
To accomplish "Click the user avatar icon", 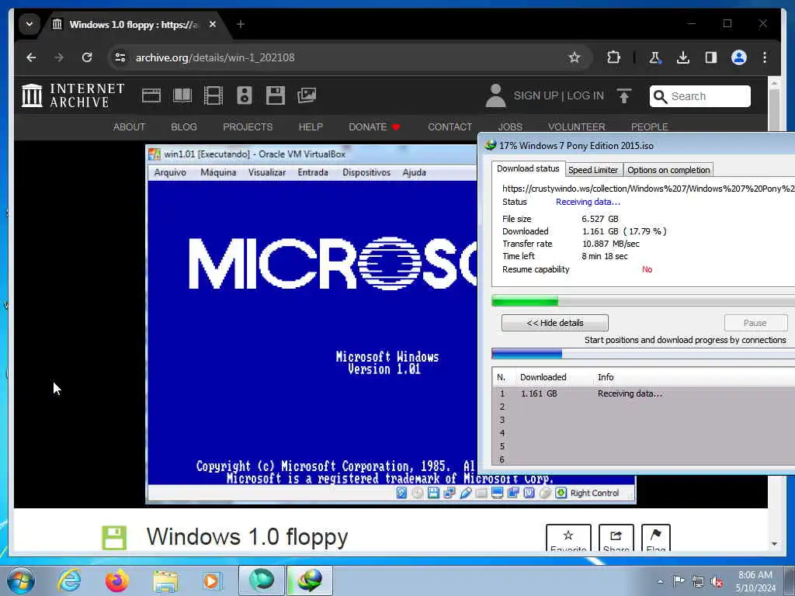I will click(x=495, y=95).
